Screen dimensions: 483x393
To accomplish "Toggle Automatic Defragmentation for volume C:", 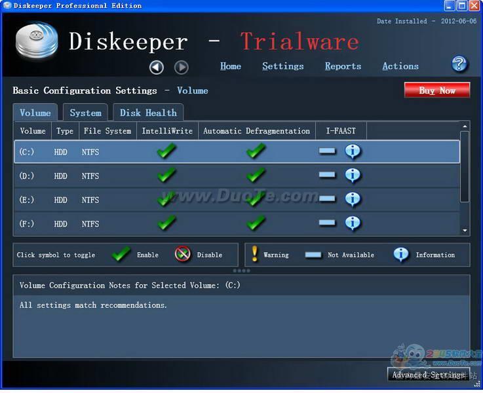I will click(256, 151).
